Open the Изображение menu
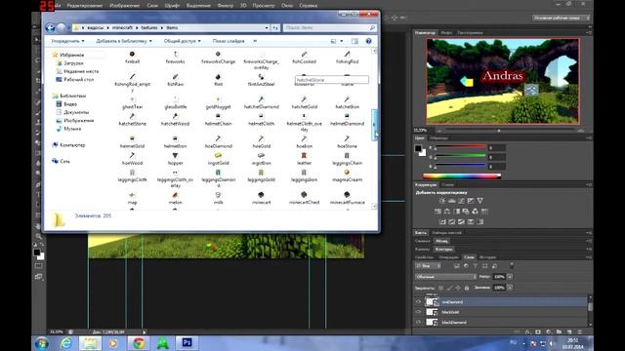625x351 pixels. [124, 6]
